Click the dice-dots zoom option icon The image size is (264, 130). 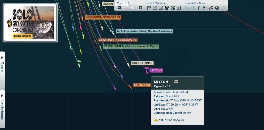click(161, 8)
